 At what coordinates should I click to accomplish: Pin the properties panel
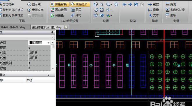(52, 32)
